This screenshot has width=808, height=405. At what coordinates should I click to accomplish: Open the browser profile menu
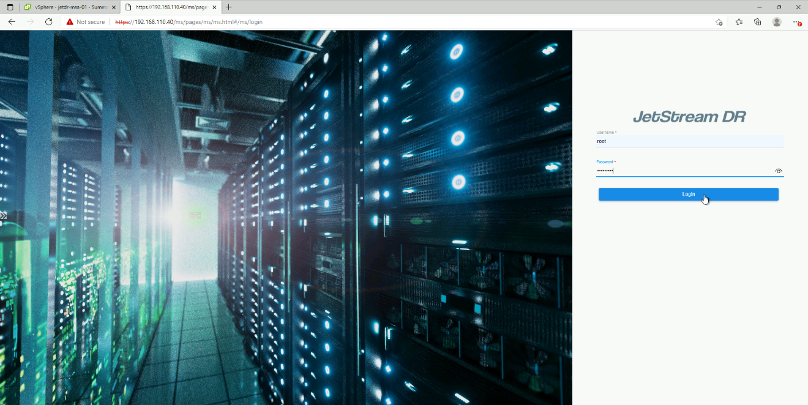point(777,22)
